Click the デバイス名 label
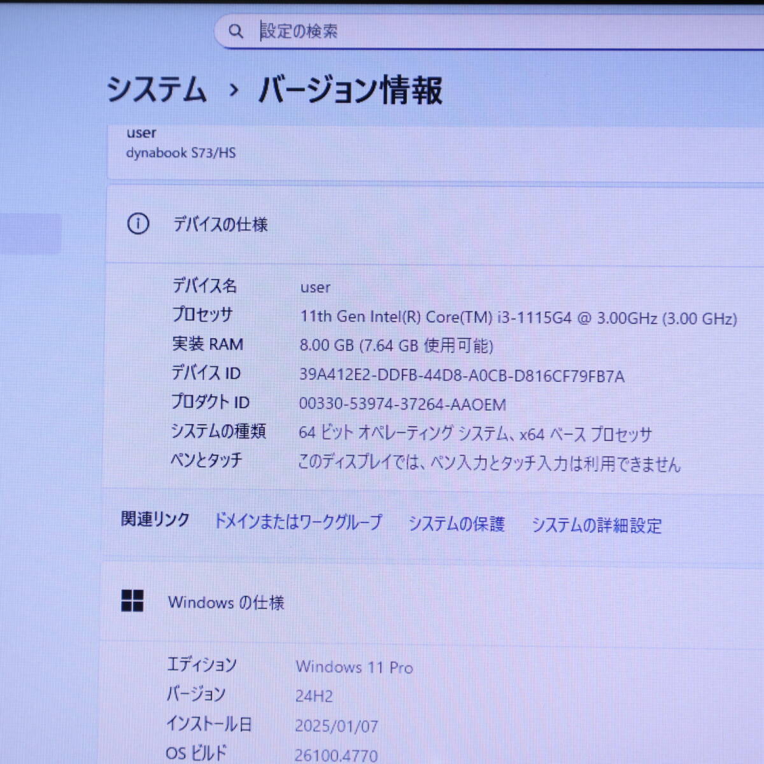764x764 pixels. 204,285
